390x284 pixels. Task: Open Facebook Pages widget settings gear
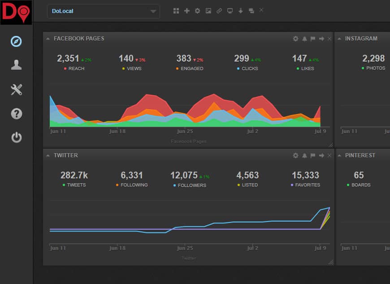tap(295, 39)
